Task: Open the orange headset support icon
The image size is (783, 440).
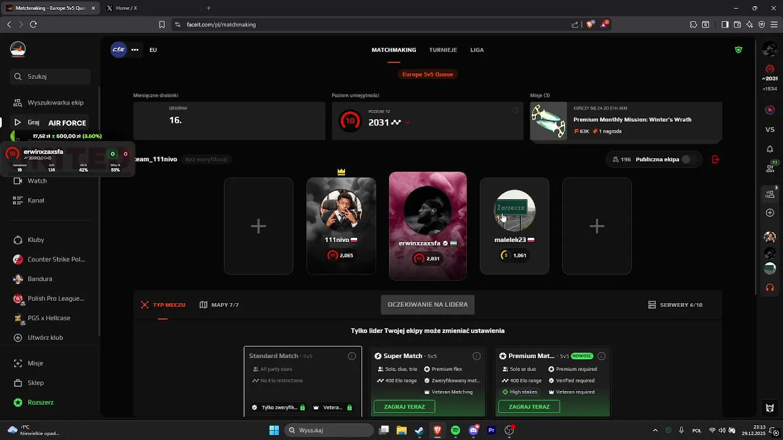Action: point(770,287)
